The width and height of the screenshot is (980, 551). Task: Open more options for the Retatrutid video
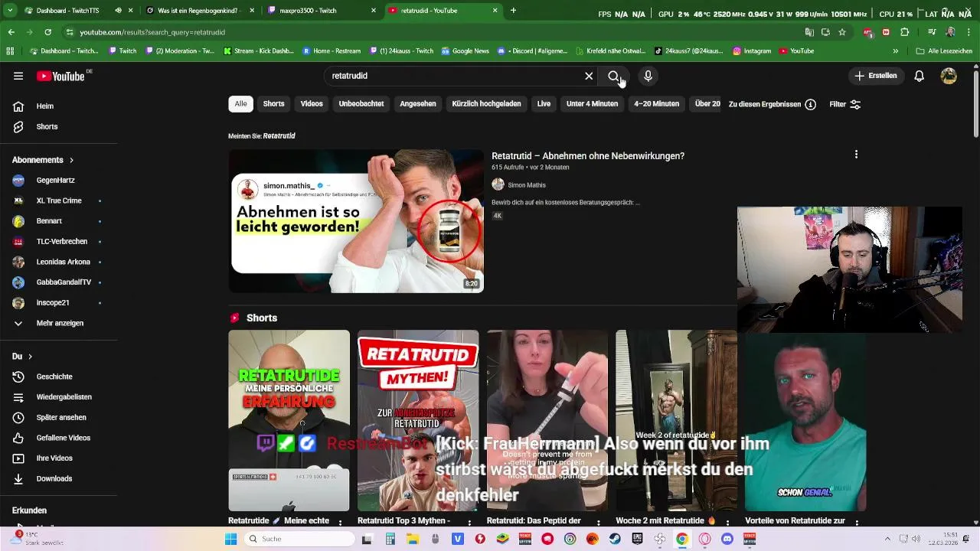click(856, 155)
